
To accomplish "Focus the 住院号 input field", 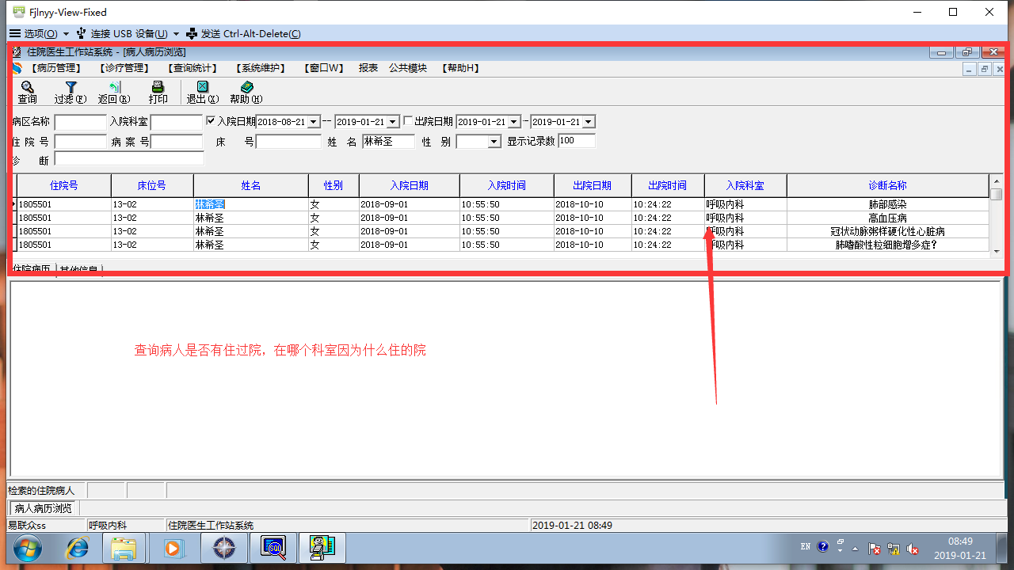I will (80, 142).
